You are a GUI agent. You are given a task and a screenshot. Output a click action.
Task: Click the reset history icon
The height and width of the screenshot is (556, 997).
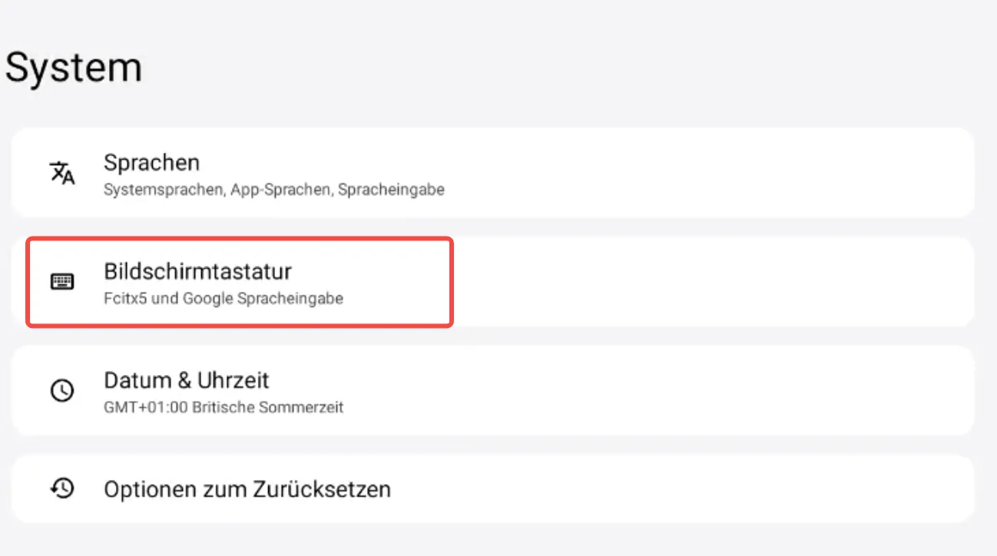(x=62, y=488)
